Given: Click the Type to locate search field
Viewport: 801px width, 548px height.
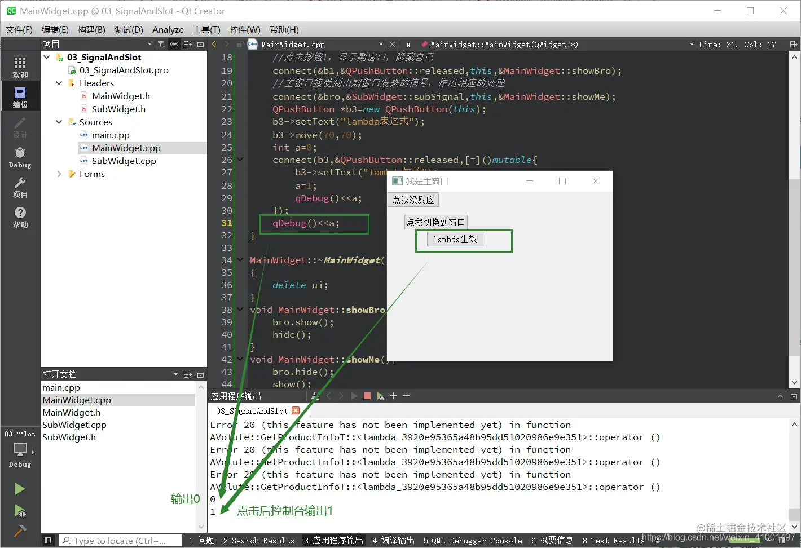Looking at the screenshot, I should click(120, 541).
